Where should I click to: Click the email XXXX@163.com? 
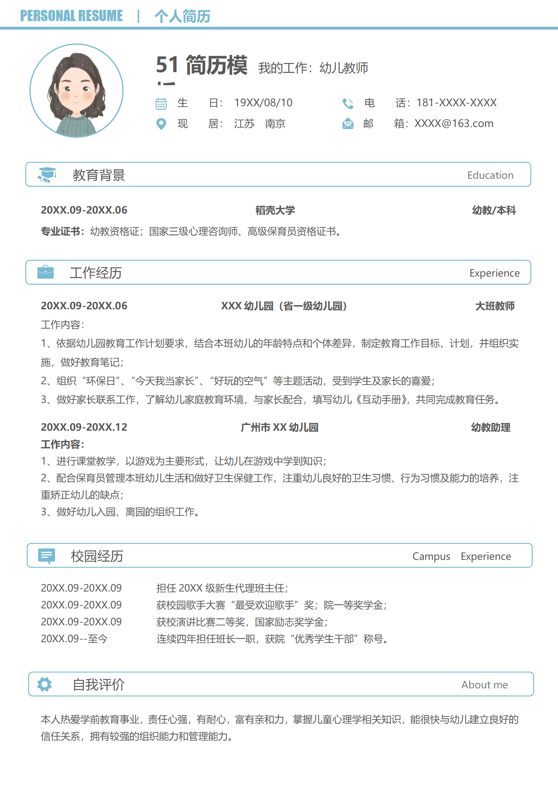[x=454, y=124]
